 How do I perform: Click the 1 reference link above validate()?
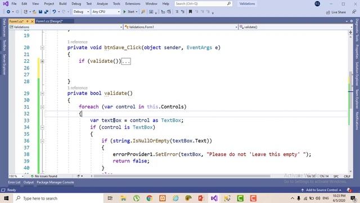tap(78, 88)
